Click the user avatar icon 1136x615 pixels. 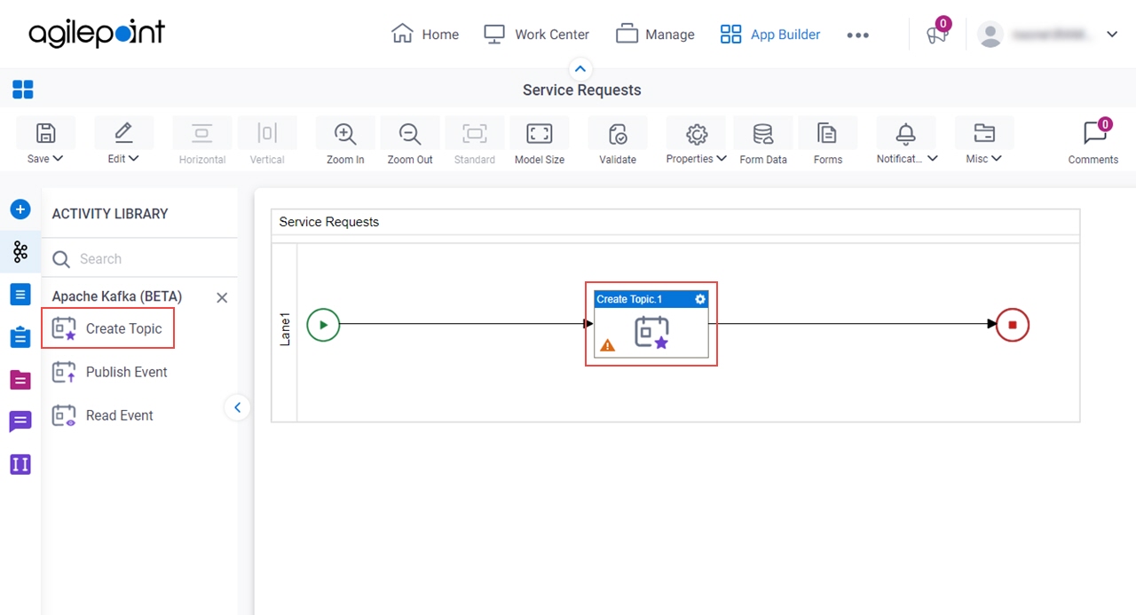(x=990, y=35)
